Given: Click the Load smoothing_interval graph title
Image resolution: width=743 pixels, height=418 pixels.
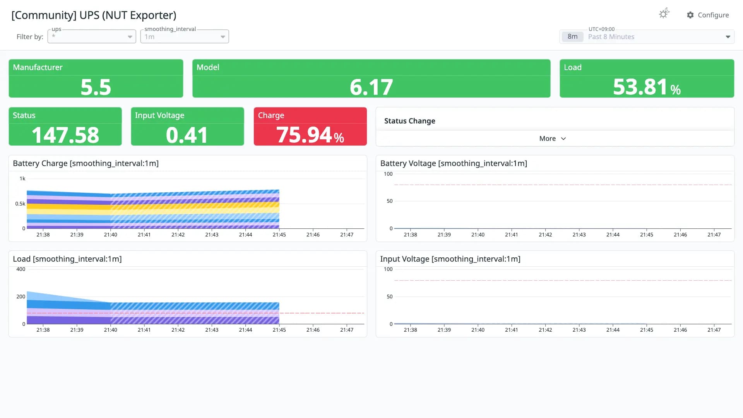Looking at the screenshot, I should coord(67,259).
